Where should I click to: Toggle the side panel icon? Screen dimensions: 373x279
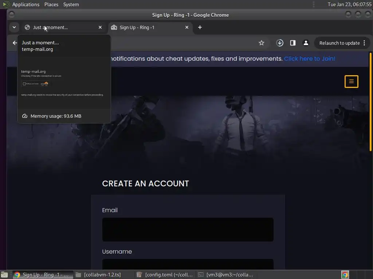[293, 43]
